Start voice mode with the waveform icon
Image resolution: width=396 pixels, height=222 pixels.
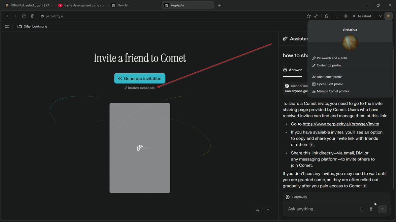pos(346,16)
